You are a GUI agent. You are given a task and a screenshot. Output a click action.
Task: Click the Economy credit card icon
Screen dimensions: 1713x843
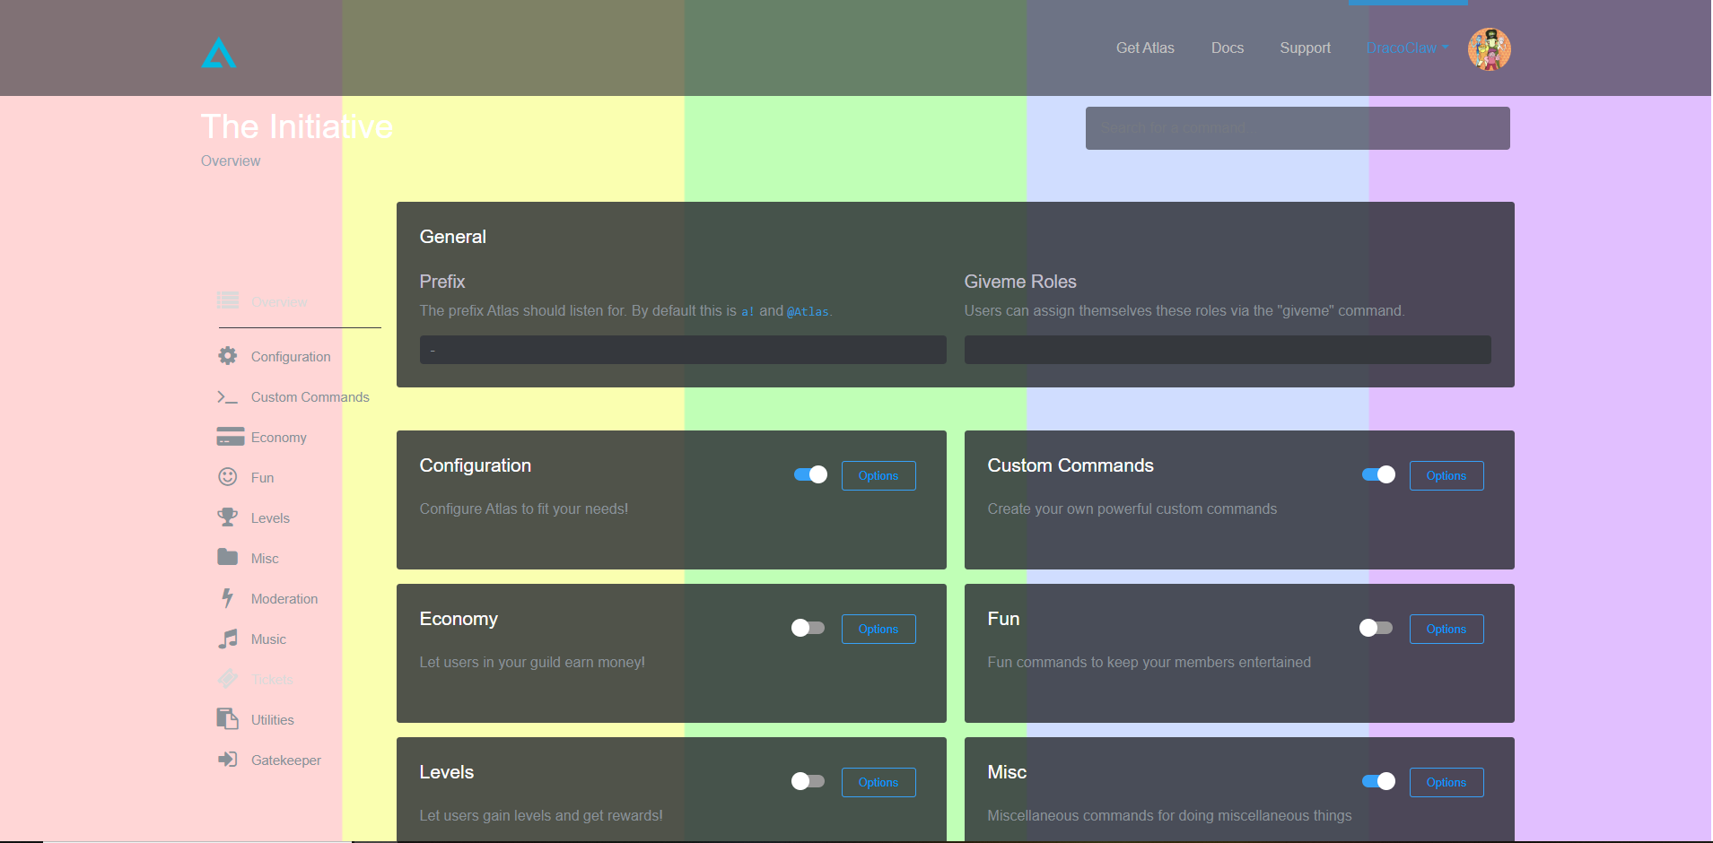(x=231, y=437)
